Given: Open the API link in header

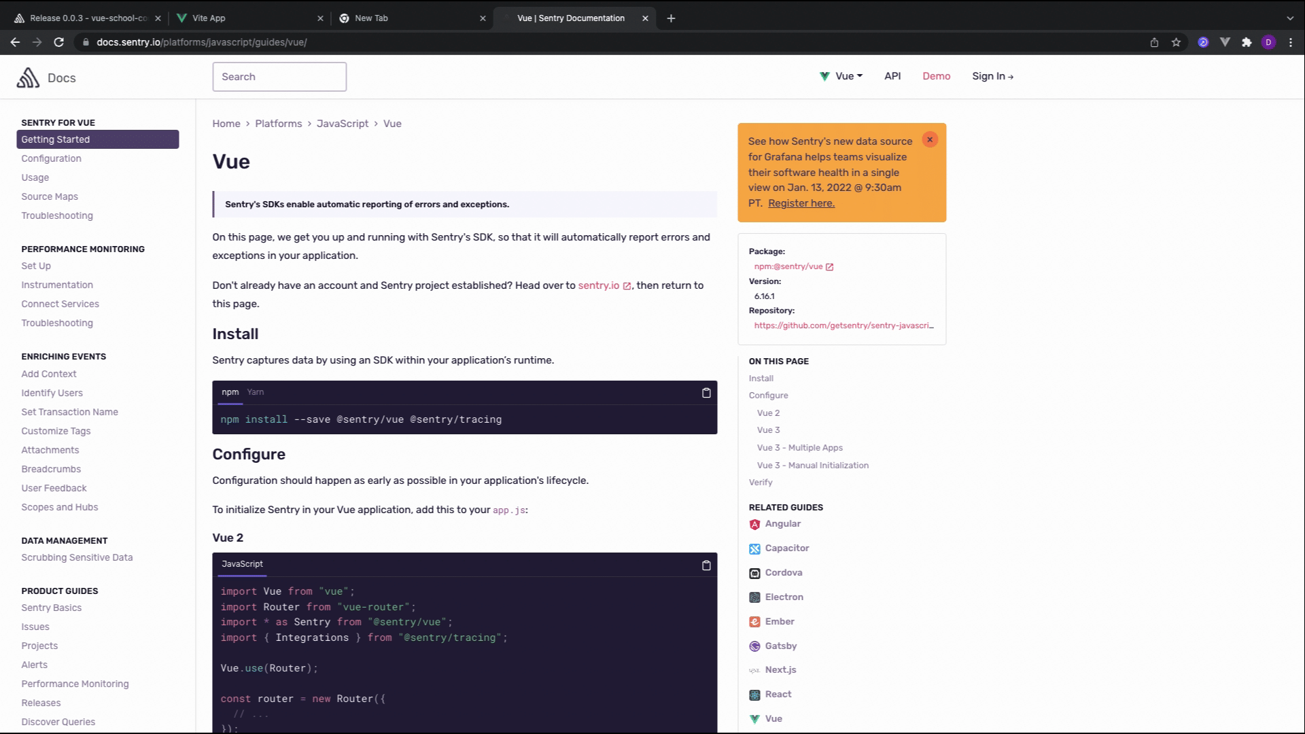Looking at the screenshot, I should coord(892,76).
